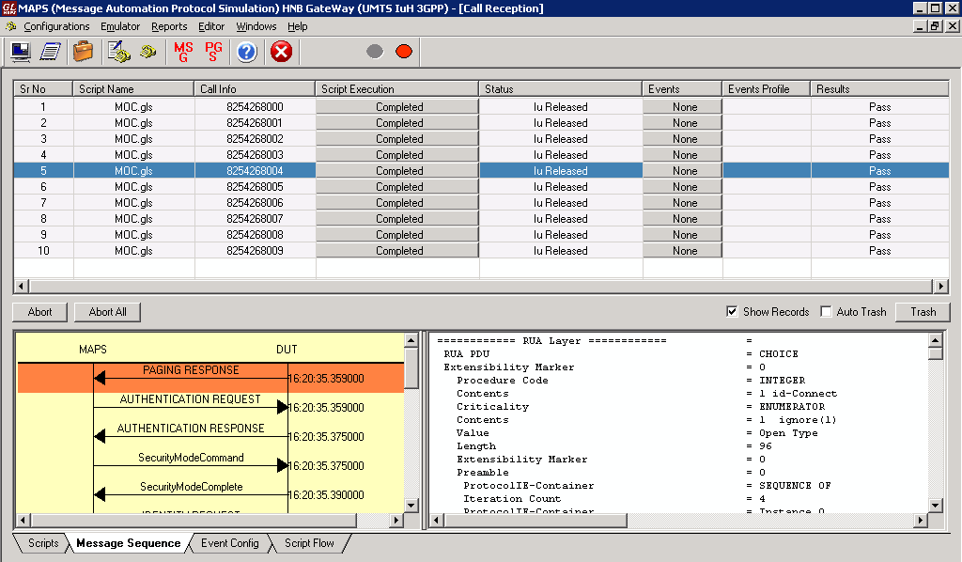This screenshot has height=562, width=962.
Task: Open the Configurations menu
Action: (56, 26)
